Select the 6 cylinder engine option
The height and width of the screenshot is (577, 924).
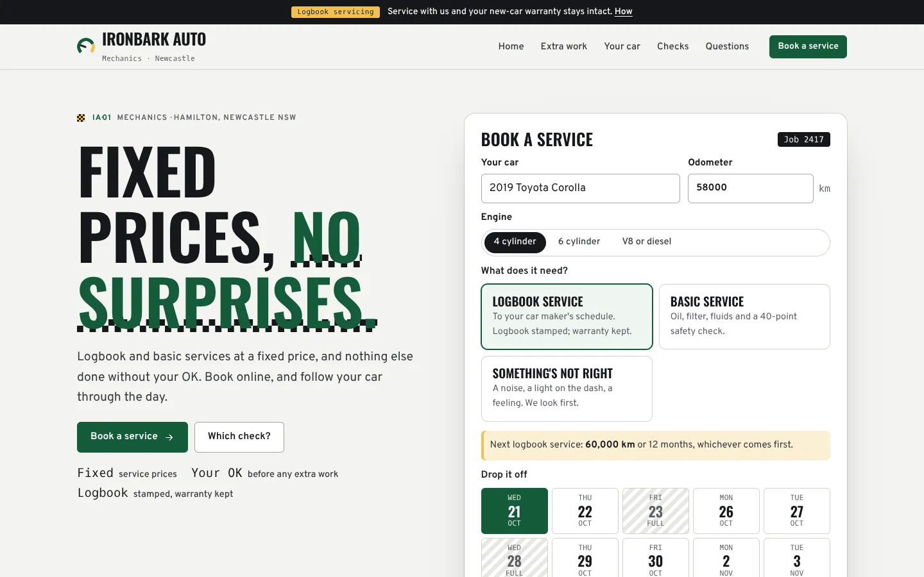click(579, 242)
